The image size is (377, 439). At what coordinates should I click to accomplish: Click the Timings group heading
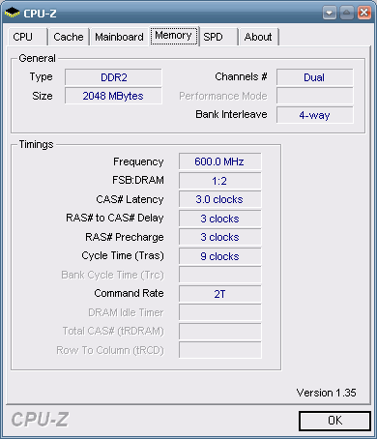click(x=36, y=144)
